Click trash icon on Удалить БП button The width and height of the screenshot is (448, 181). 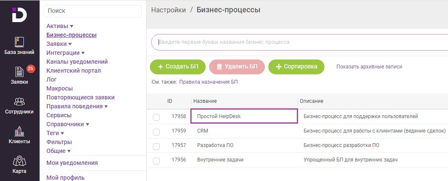tap(219, 67)
